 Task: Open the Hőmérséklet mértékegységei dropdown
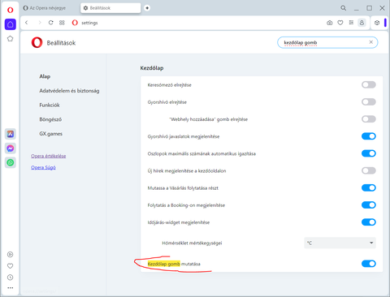click(340, 243)
